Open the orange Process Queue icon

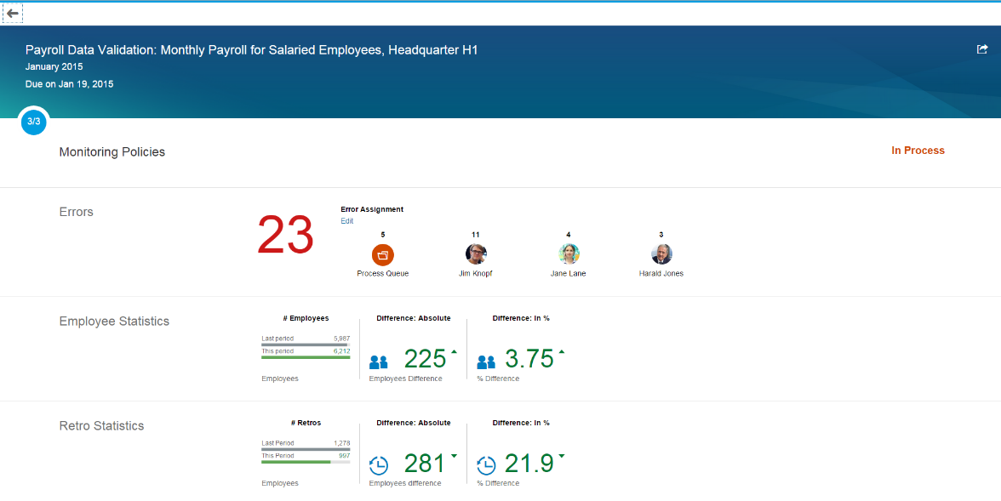click(383, 254)
